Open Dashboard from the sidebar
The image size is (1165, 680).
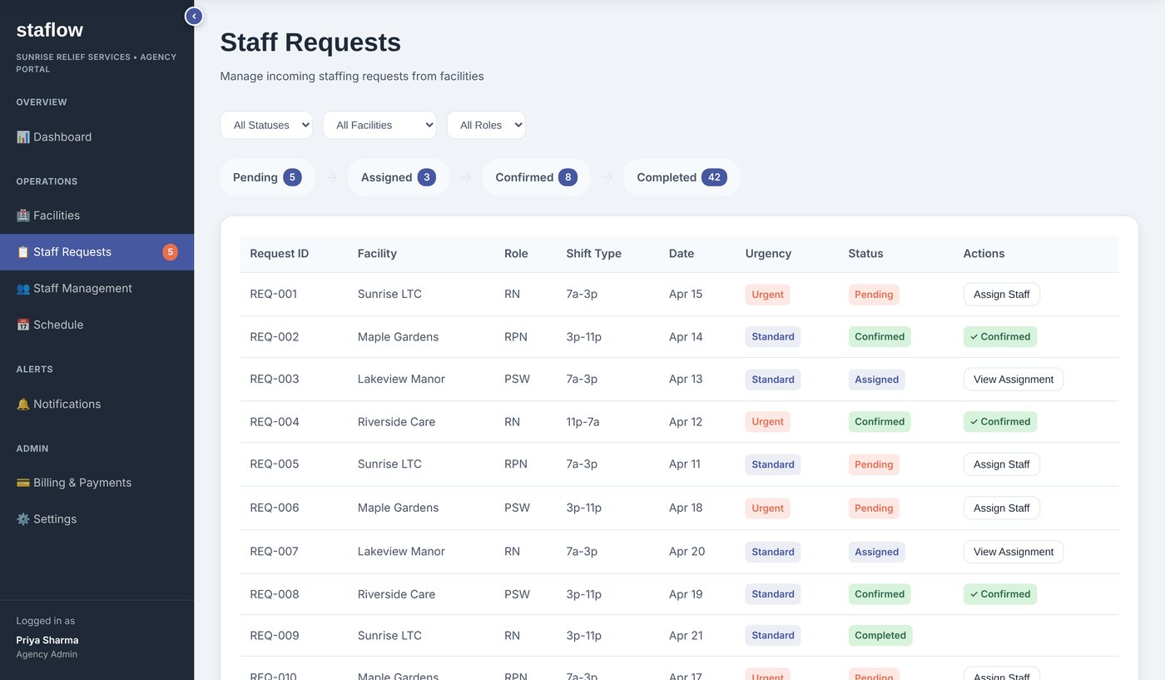coord(97,136)
